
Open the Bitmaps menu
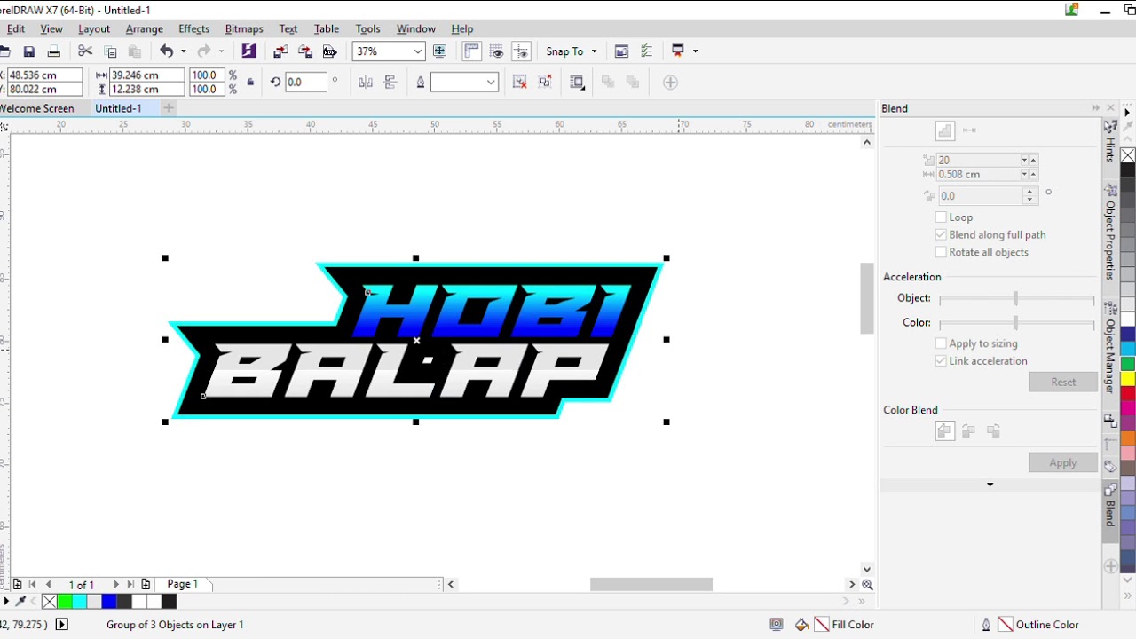pyautogui.click(x=244, y=28)
